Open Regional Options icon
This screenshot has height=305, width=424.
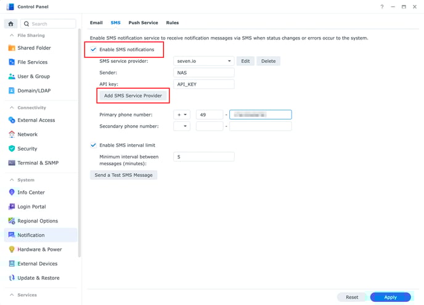click(x=12, y=221)
